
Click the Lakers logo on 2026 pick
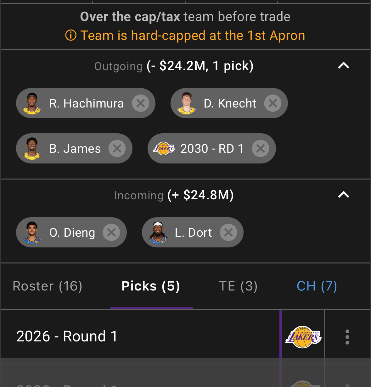pyautogui.click(x=303, y=337)
